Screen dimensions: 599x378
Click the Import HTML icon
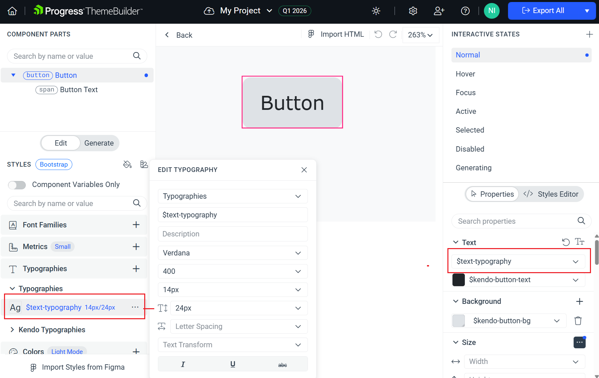click(311, 34)
